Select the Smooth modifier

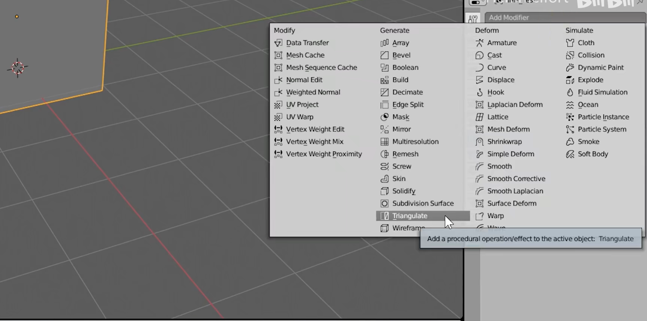[x=499, y=166]
